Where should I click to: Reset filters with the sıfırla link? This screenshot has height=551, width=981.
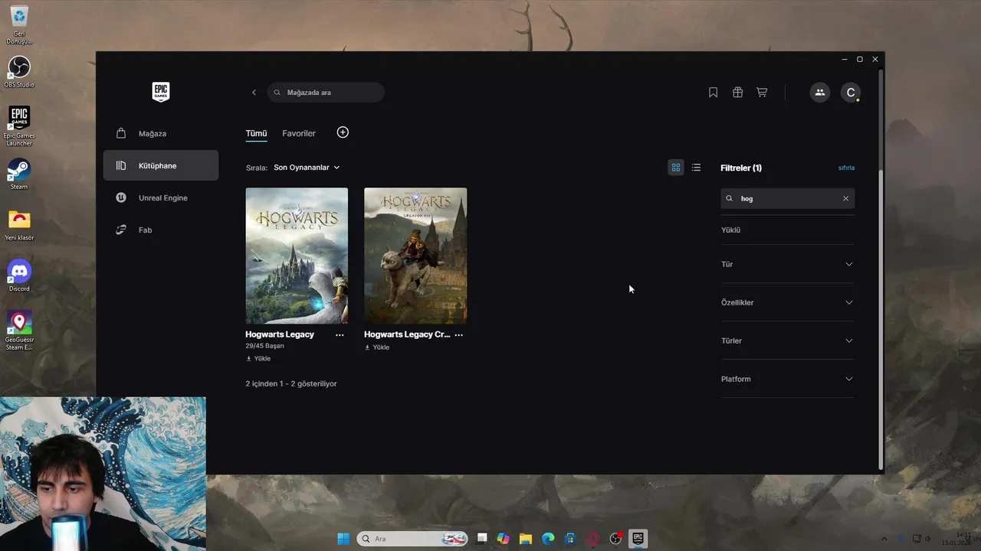click(846, 168)
